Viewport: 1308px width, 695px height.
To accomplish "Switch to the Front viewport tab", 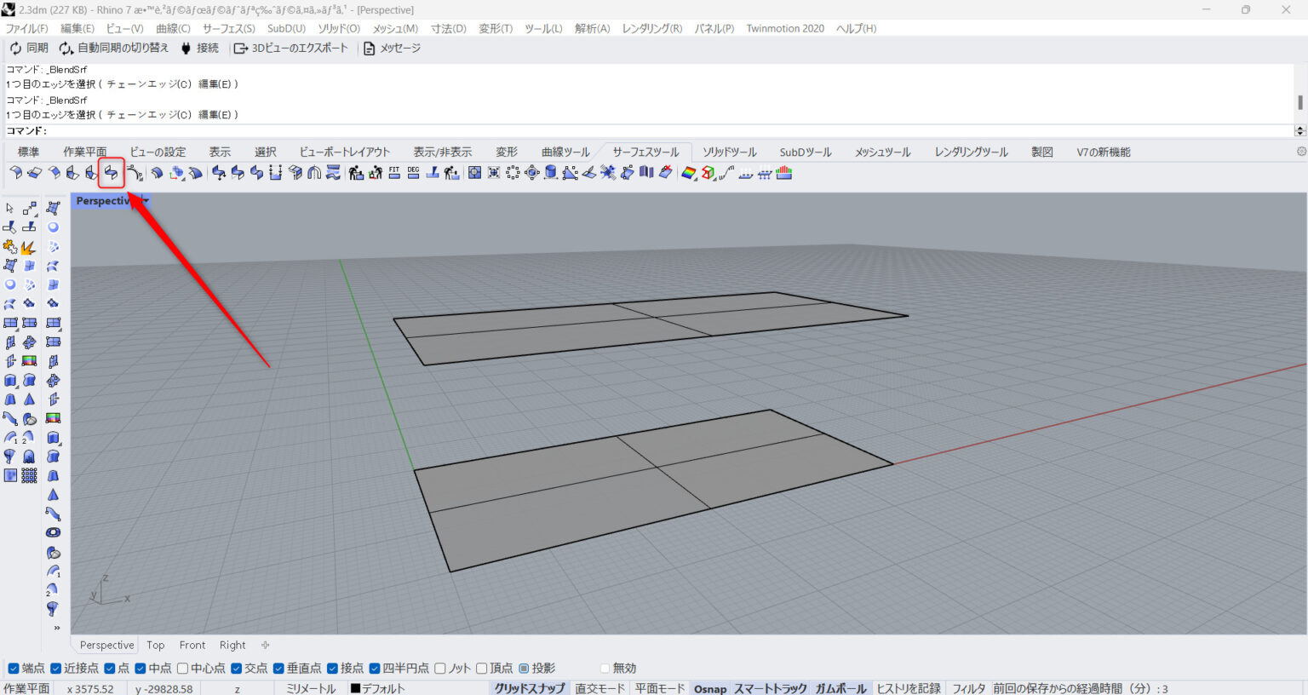I will coord(192,645).
